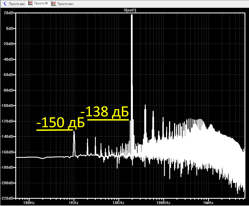Screen dimensions: 249x206
Task: Click the 1KHz frequency axis label
Action: [x=74, y=203]
